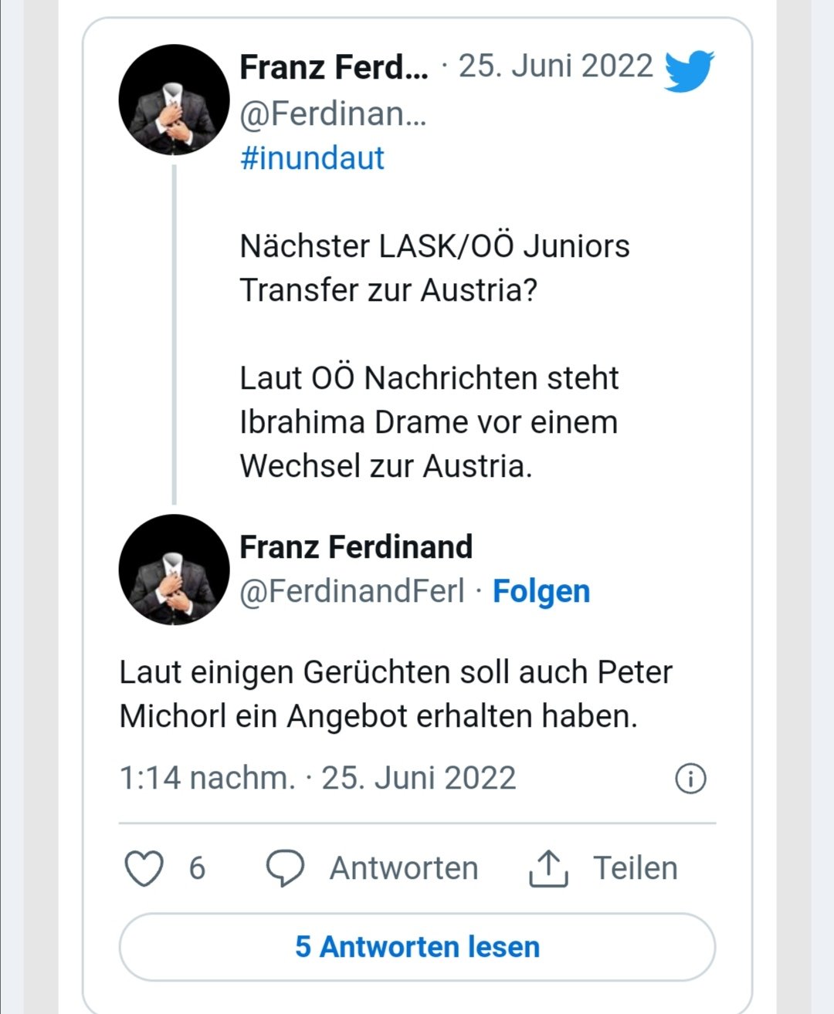The width and height of the screenshot is (834, 1014).
Task: Follow the account via Folgen
Action: (541, 591)
